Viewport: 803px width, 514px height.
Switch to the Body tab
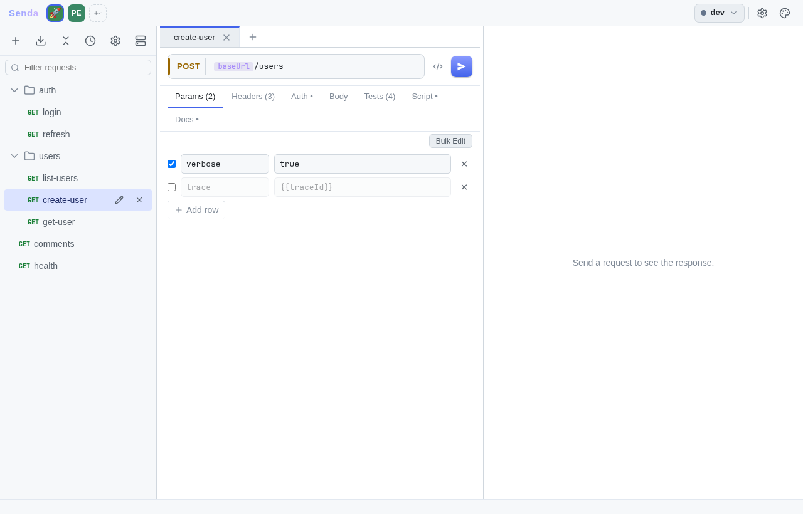click(339, 97)
